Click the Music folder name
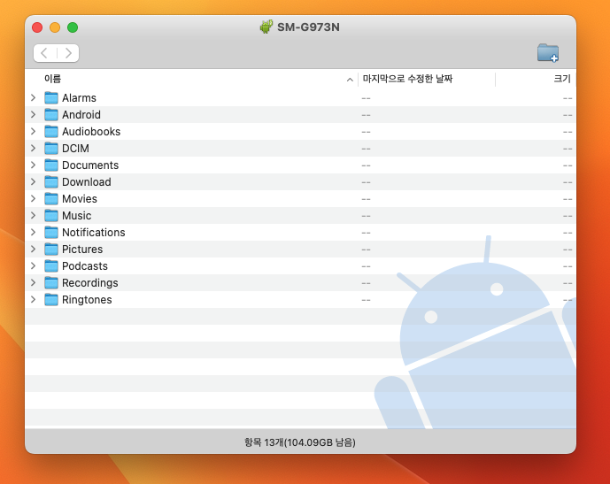 (x=77, y=215)
